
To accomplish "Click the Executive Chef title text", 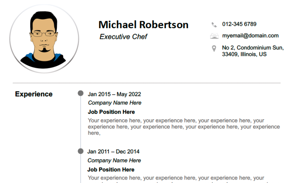I will point(123,37).
